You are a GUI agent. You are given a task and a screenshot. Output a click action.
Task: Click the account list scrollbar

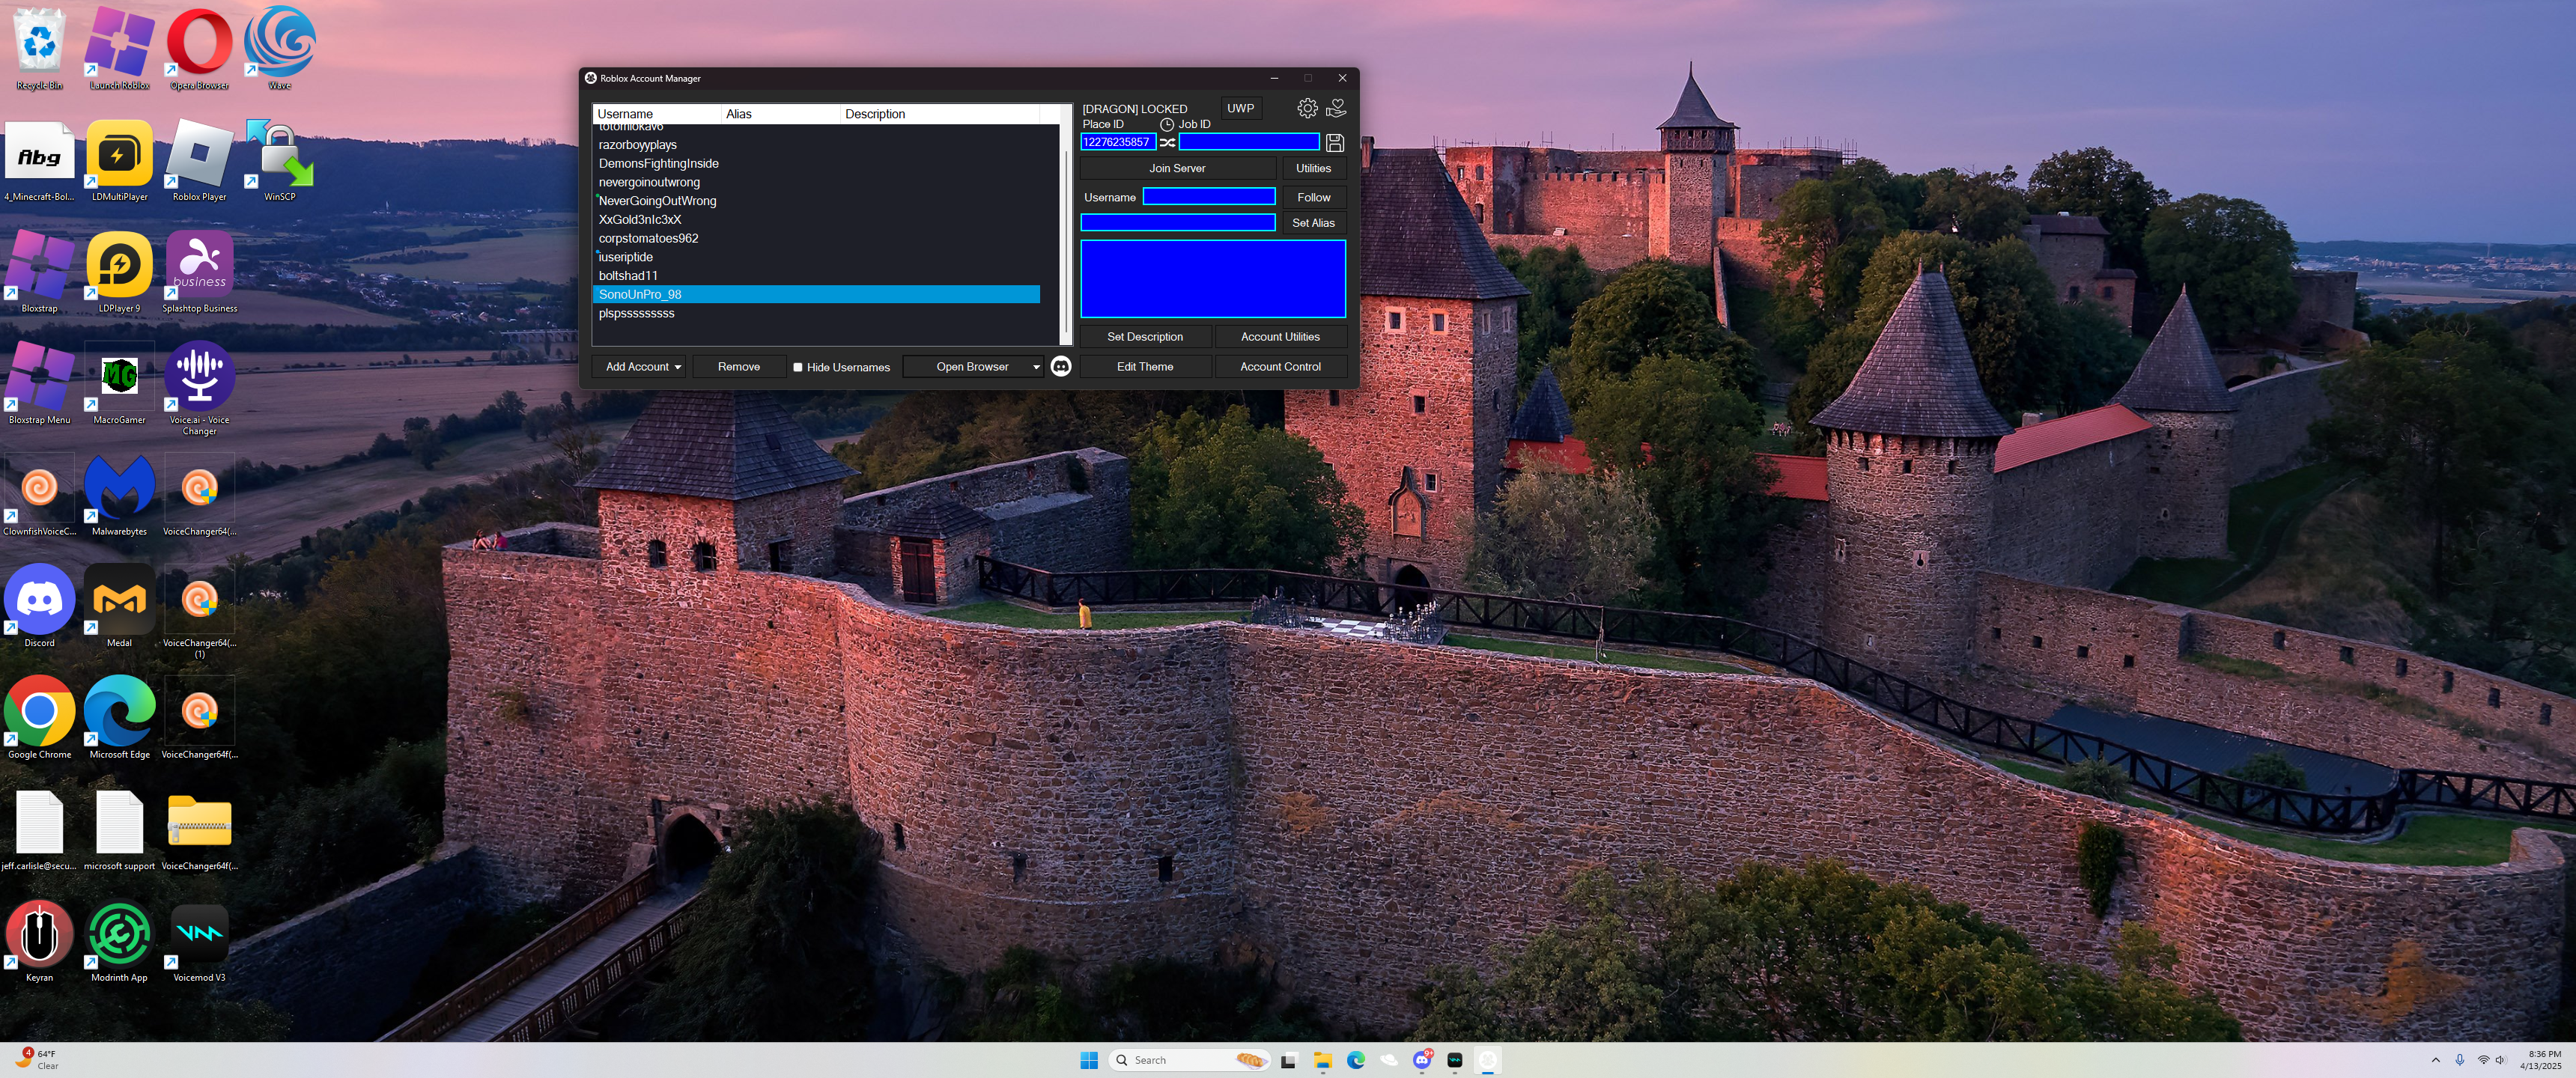(1066, 240)
